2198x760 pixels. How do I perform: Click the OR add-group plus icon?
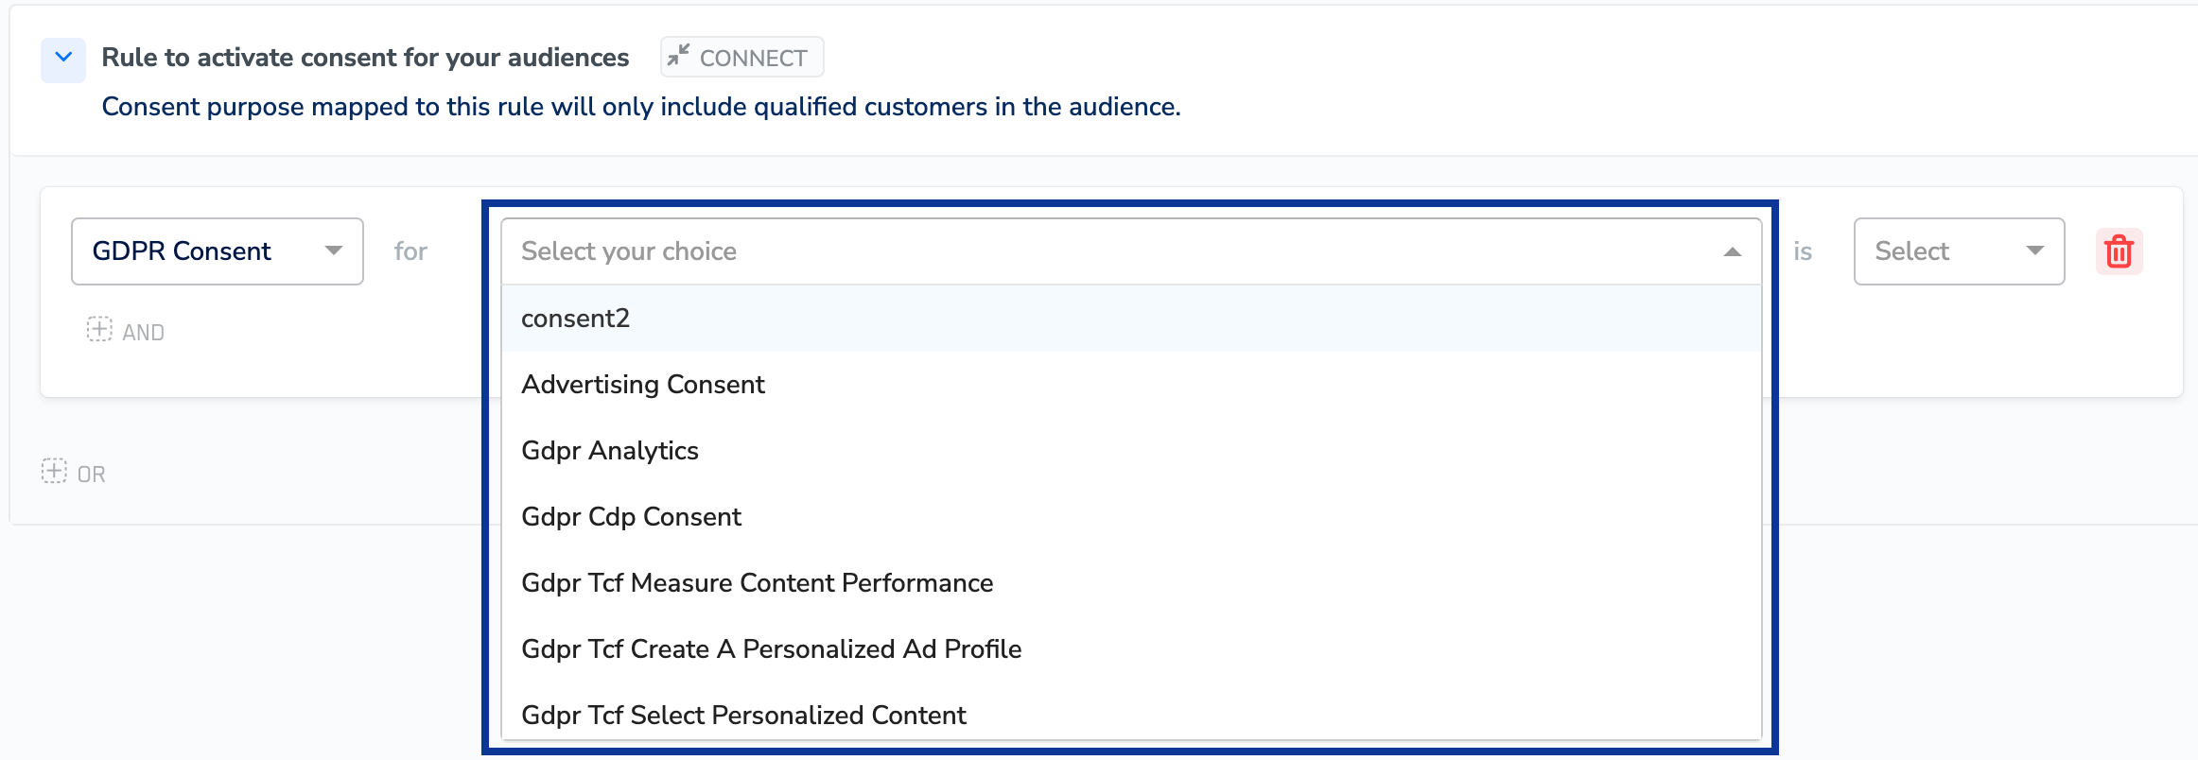coord(54,472)
